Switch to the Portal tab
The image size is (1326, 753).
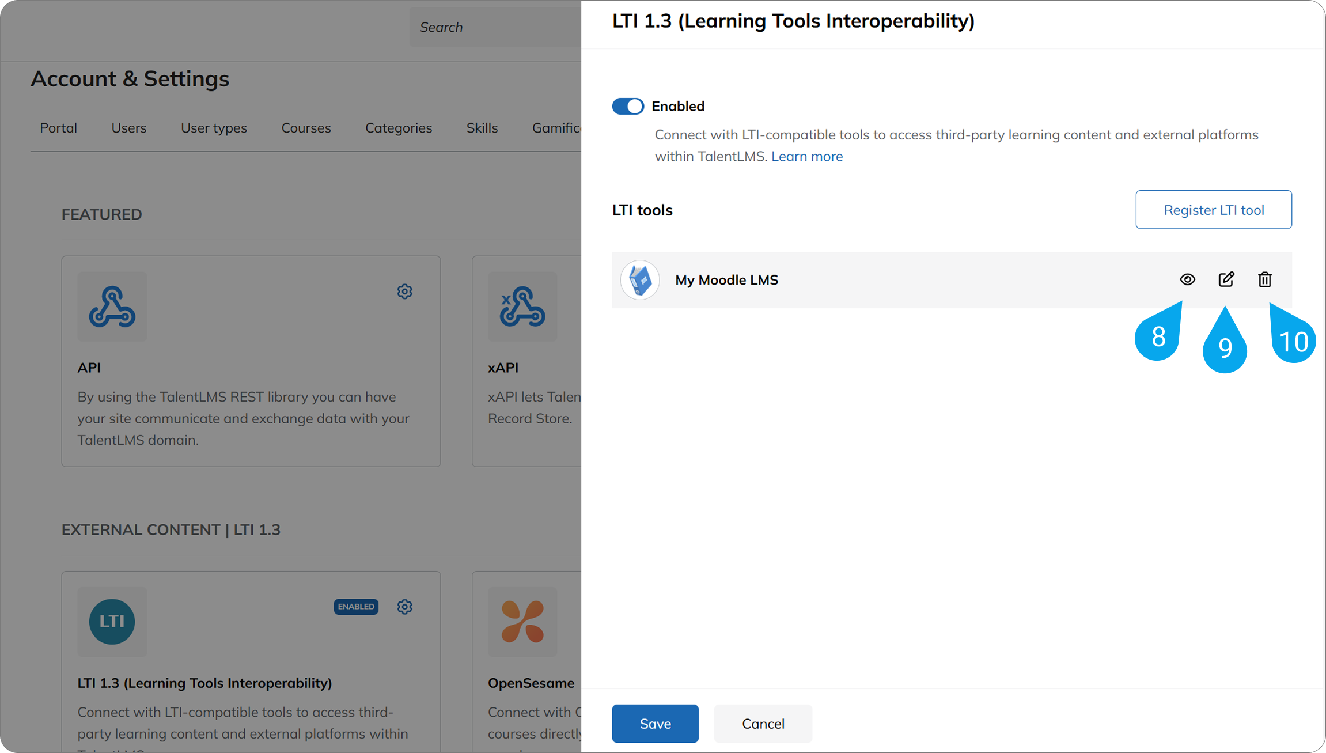tap(58, 128)
